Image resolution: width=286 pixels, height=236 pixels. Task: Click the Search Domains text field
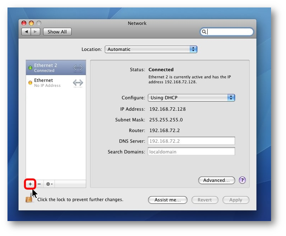[191, 152]
